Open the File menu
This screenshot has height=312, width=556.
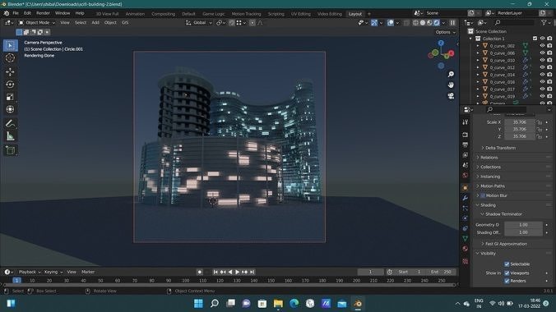(x=16, y=13)
